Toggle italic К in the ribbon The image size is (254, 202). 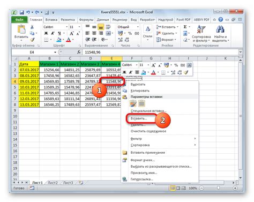click(x=53, y=33)
